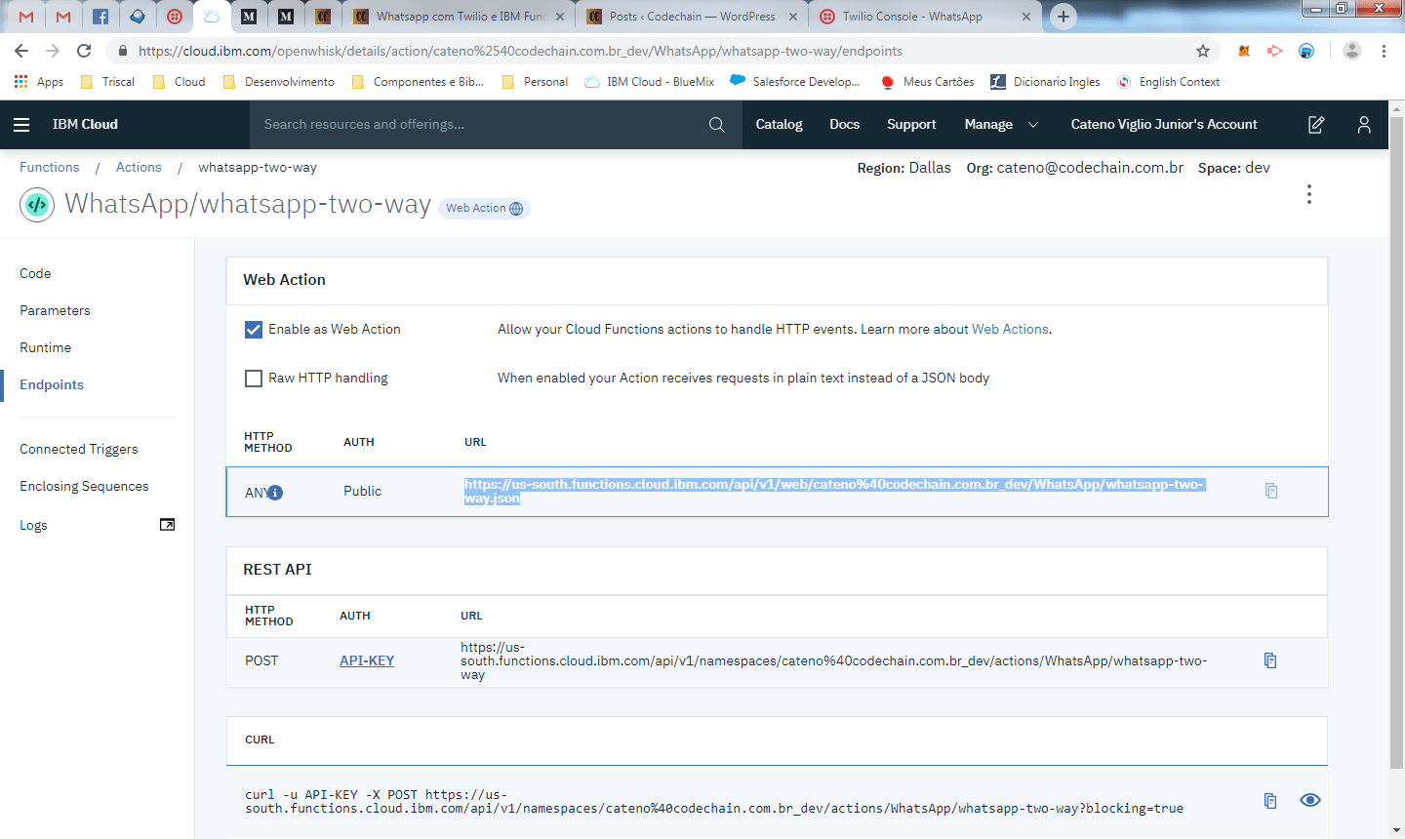The height and width of the screenshot is (839, 1405).
Task: Open the Cloud bookmarks folder
Action: pos(180,82)
